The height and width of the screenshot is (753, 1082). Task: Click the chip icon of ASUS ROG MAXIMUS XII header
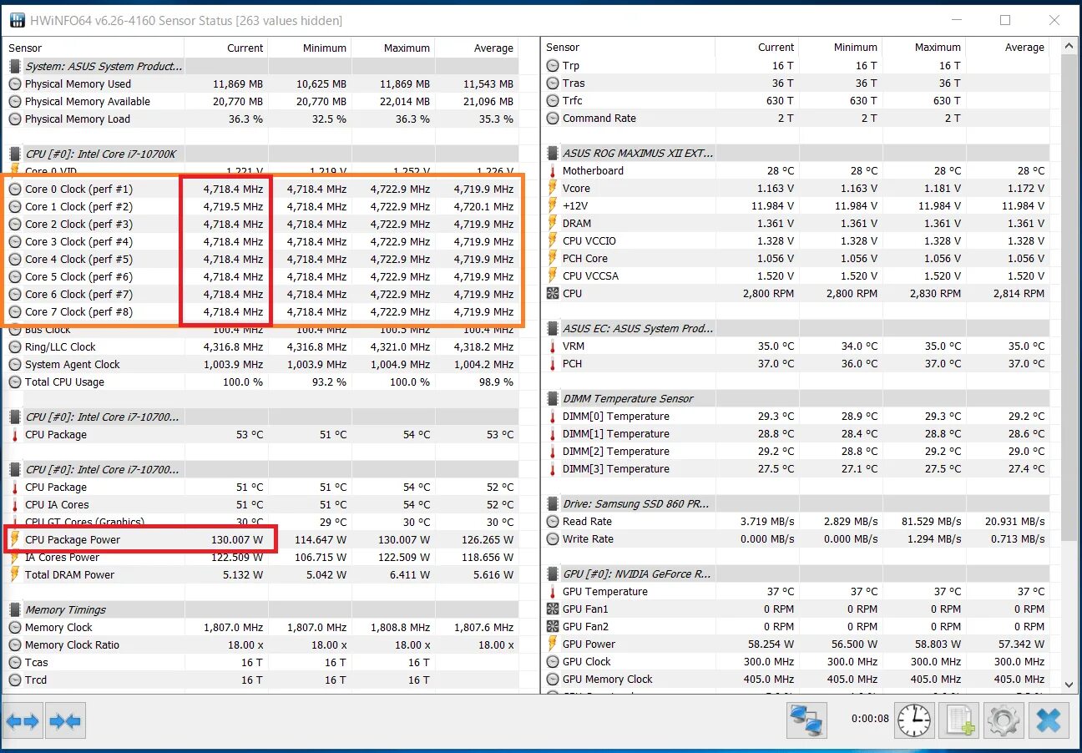click(552, 154)
